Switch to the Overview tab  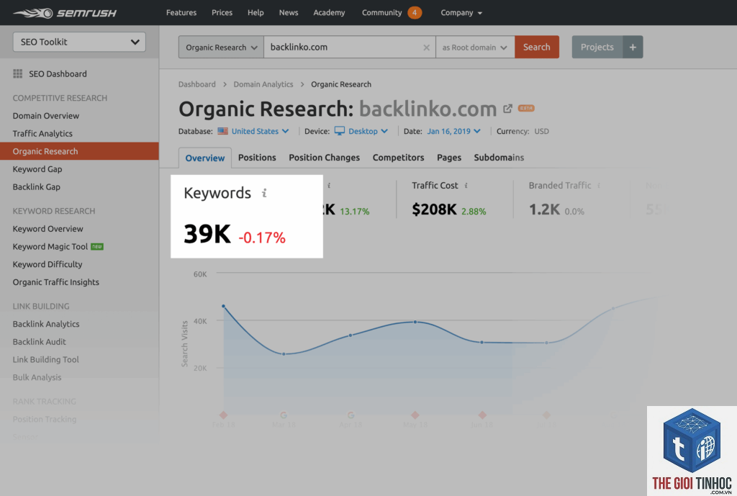(x=205, y=158)
